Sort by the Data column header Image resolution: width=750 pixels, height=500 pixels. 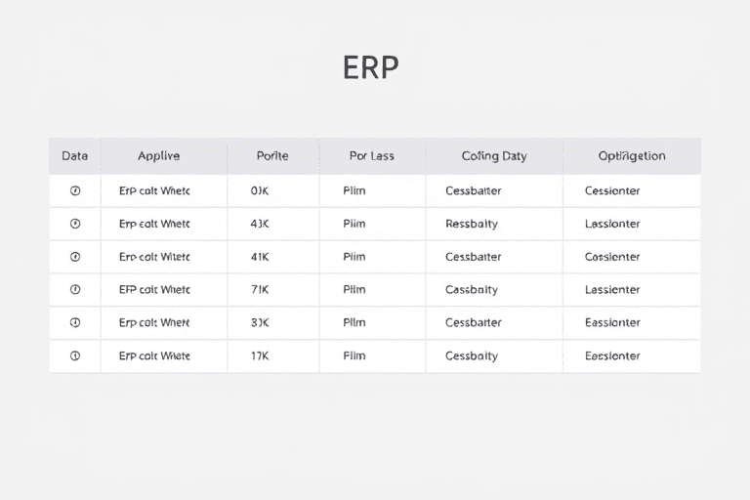[75, 155]
